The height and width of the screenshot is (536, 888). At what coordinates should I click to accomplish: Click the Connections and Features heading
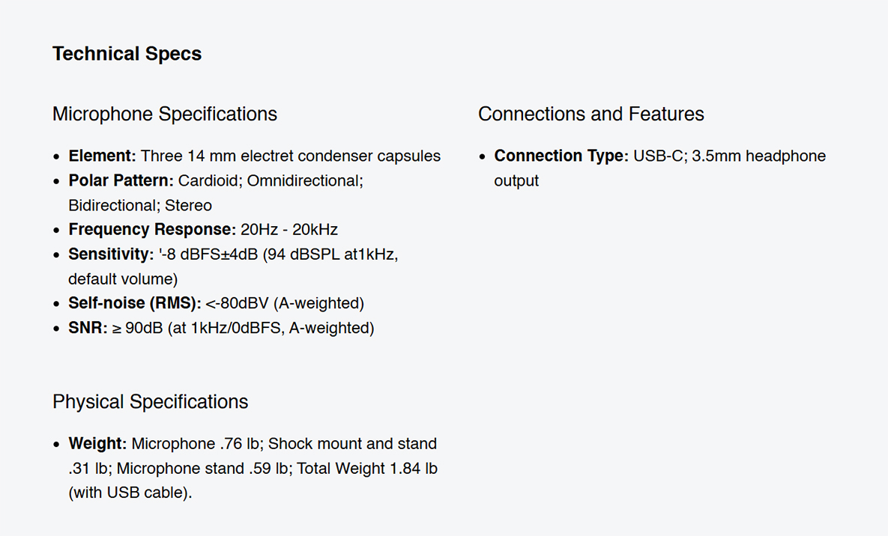[x=591, y=115]
